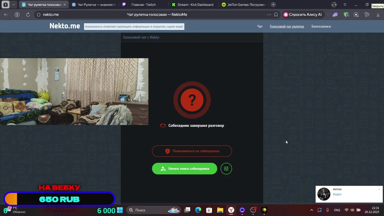
Task: Ask Alice AI button
Action: coord(303,14)
